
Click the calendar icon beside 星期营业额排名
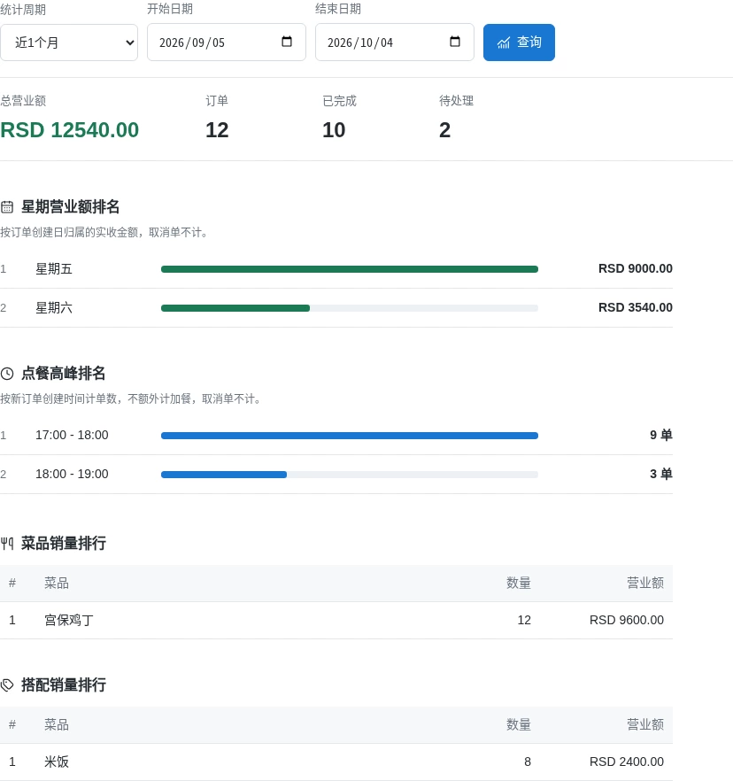7,207
